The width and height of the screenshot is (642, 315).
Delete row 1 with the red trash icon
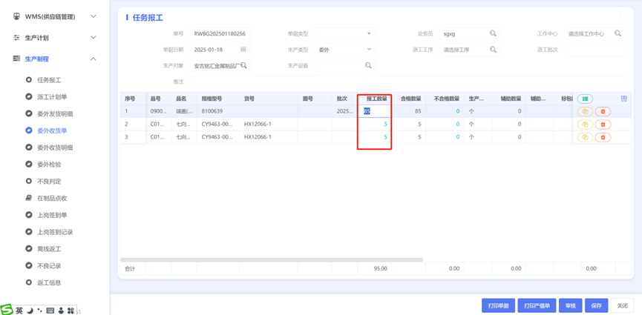click(x=603, y=111)
